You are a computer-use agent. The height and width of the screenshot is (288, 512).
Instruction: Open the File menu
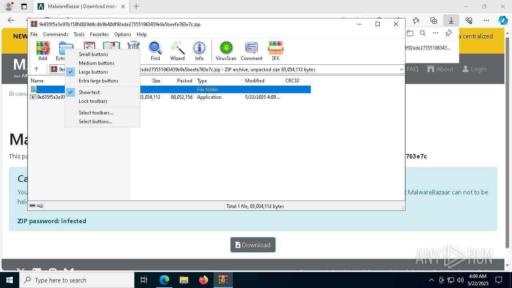[34, 34]
